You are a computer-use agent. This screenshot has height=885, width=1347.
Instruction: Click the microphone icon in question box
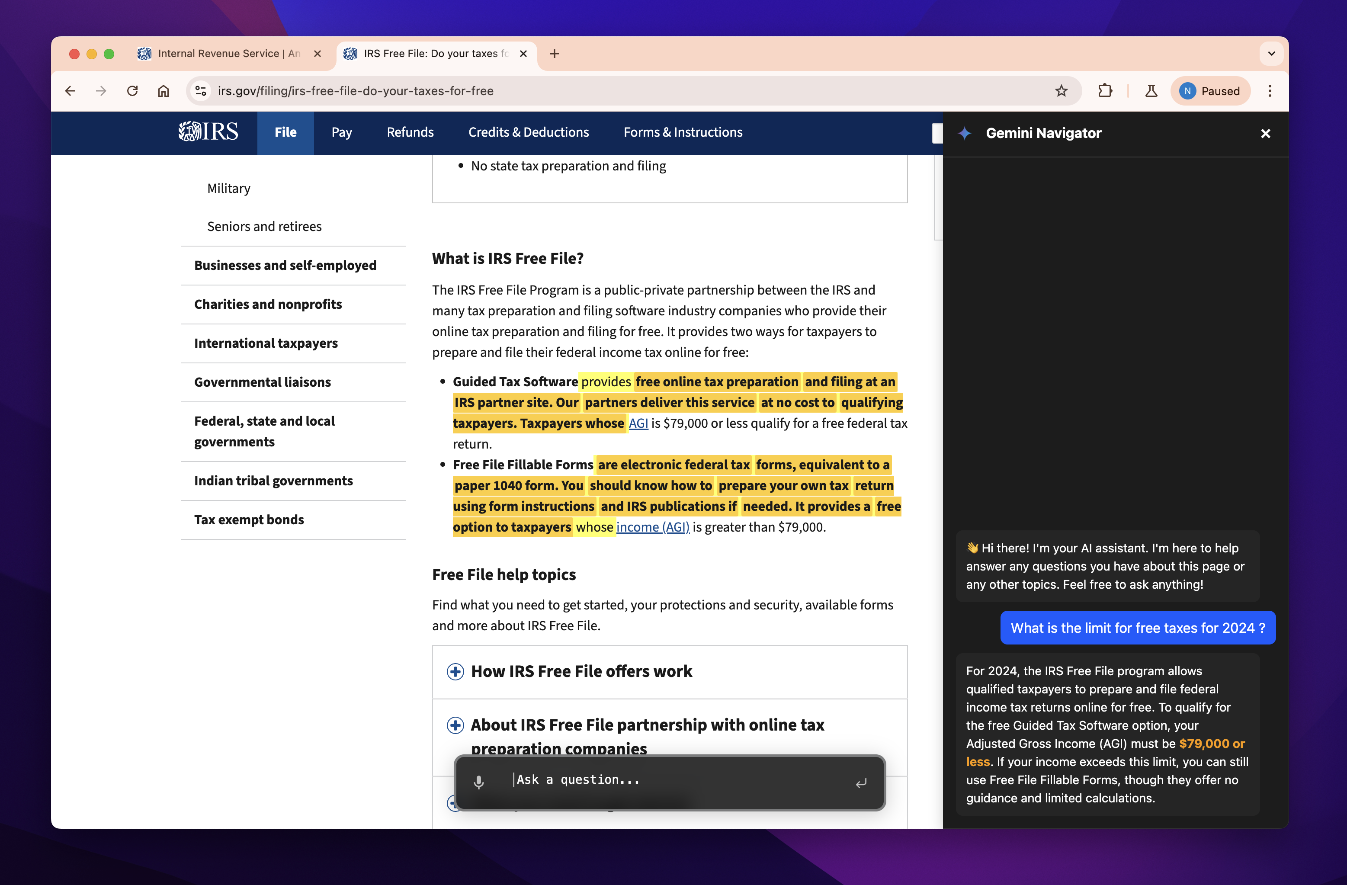tap(479, 782)
